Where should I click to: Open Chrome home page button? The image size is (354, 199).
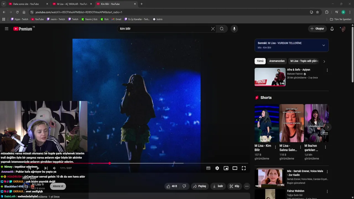24,12
